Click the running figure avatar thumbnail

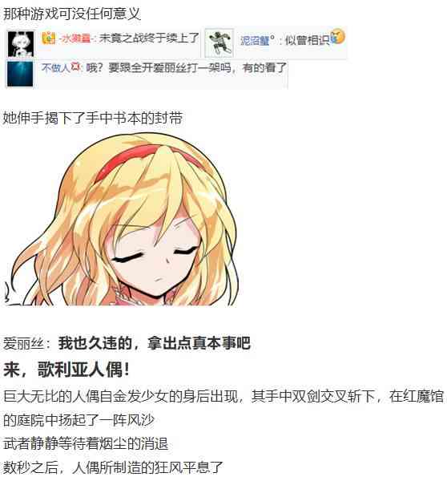[219, 42]
